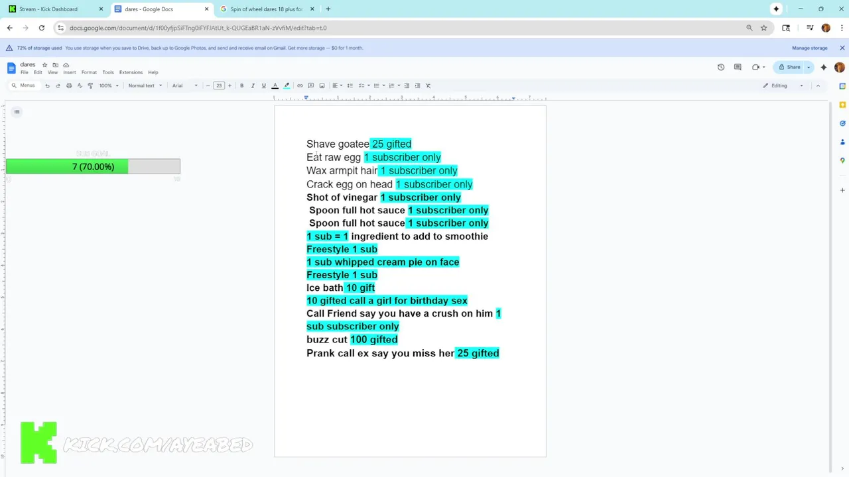Screen dimensions: 849x477
Task: Open the Normal text style dropdown
Action: tap(145, 85)
